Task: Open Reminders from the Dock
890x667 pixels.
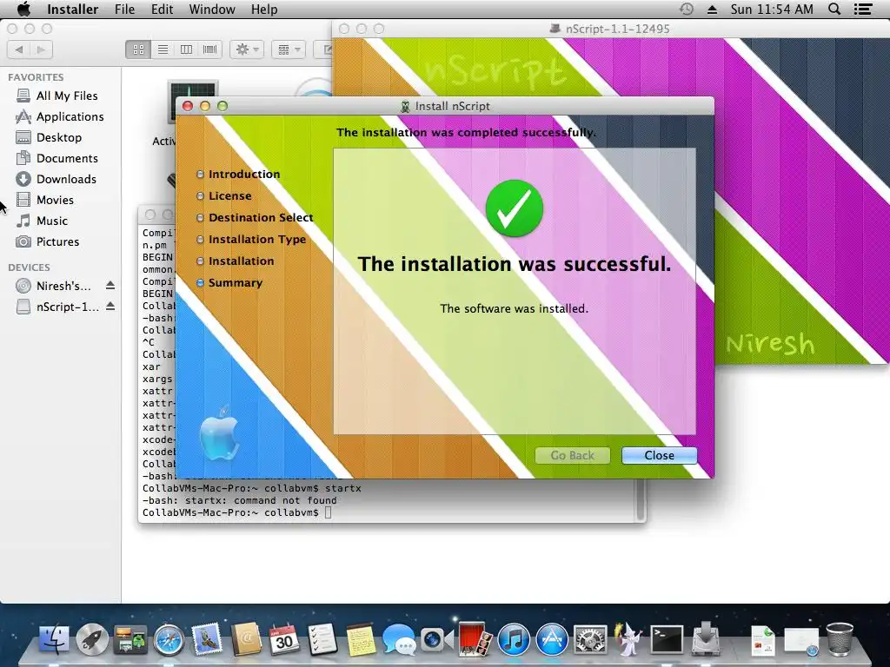Action: pyautogui.click(x=322, y=640)
